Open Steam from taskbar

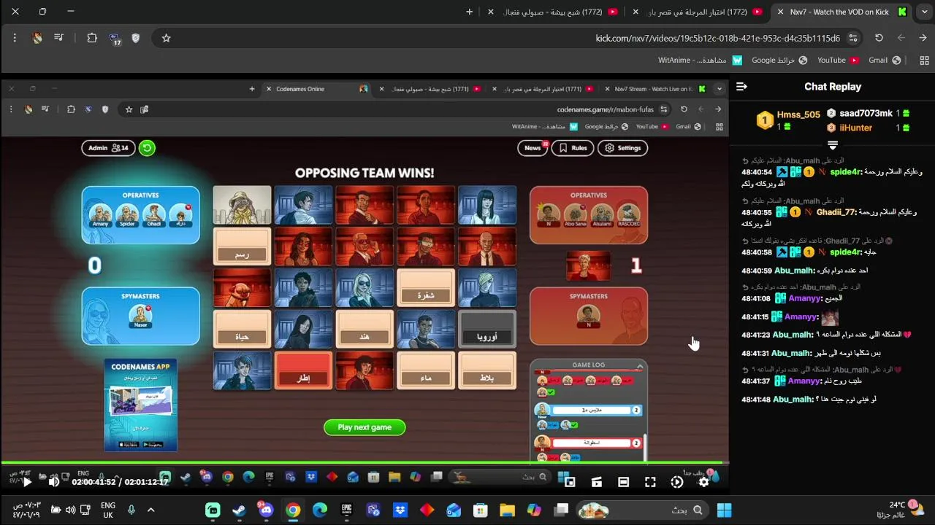pos(239,510)
